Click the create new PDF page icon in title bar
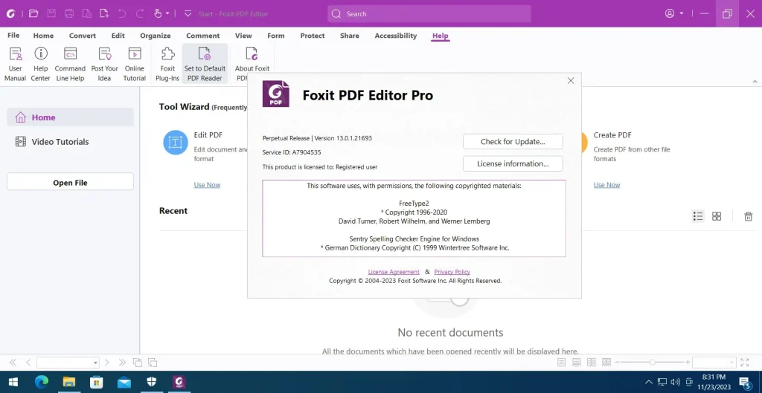Image resolution: width=762 pixels, height=393 pixels. [x=104, y=13]
